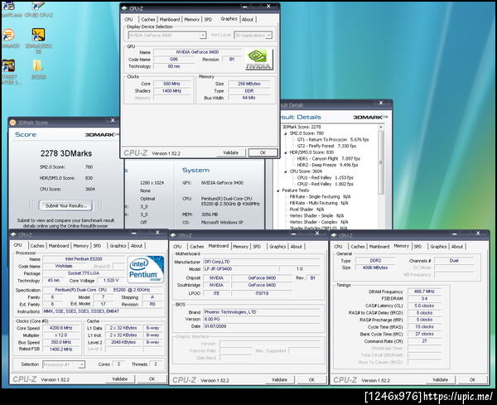
Task: Click Submit Your Results button
Action: [66, 205]
